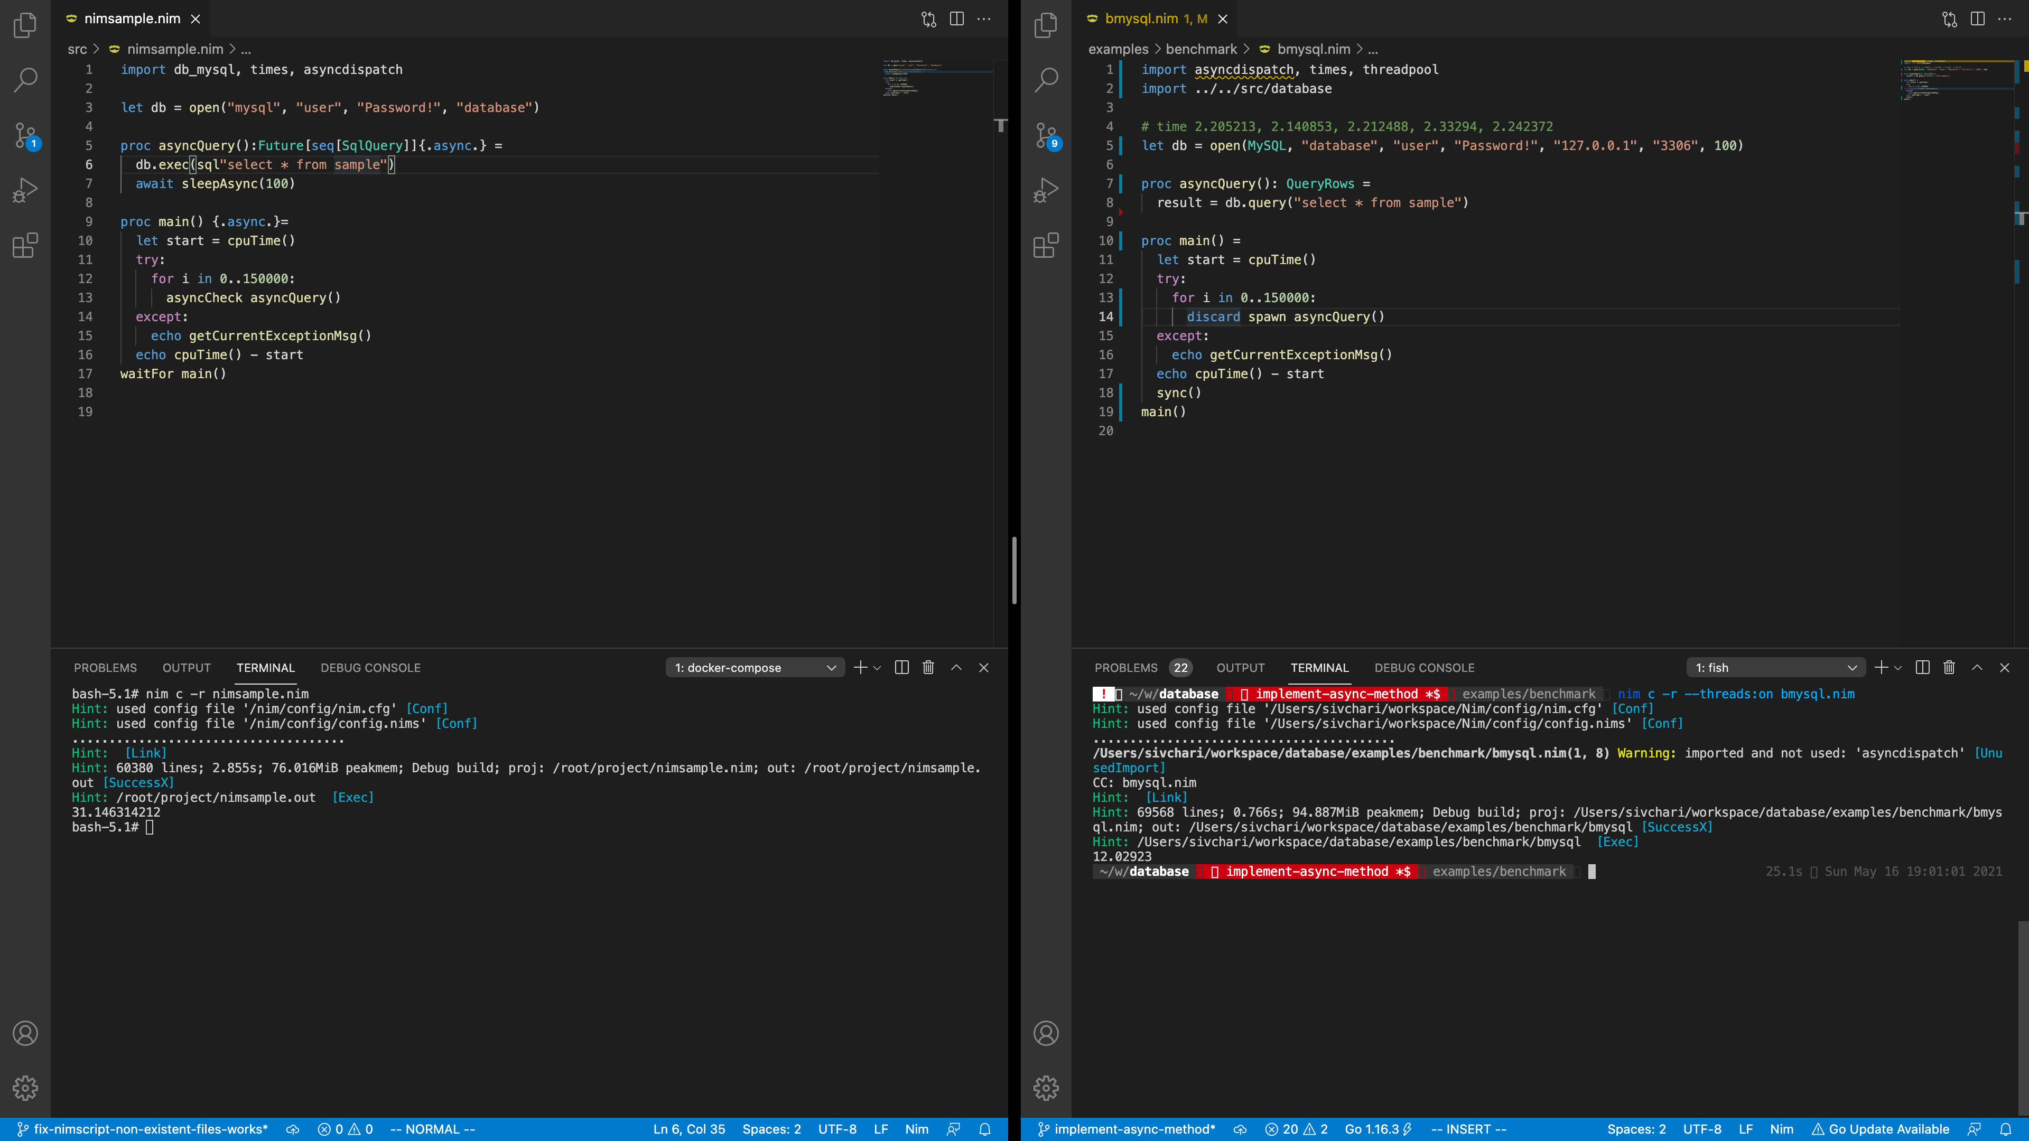Kill the docker-compose terminal

[x=929, y=668]
